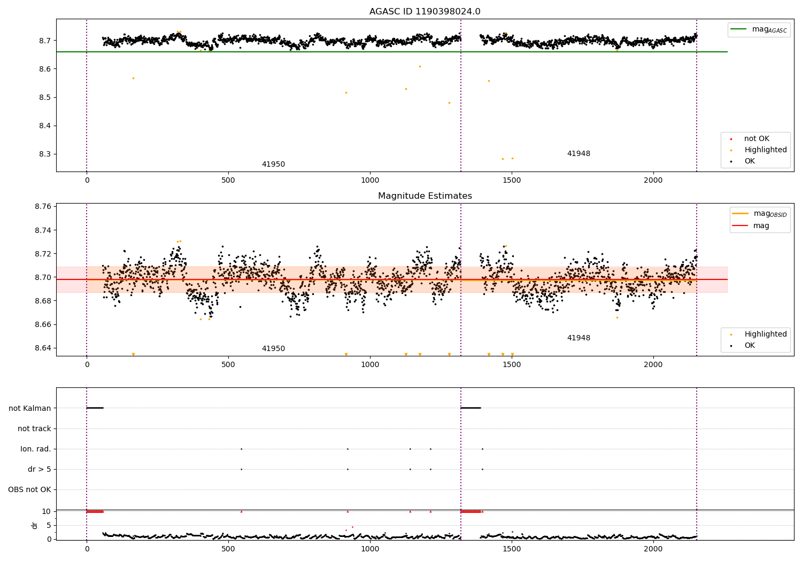
Task: Click the green mag AGASC line in the top plot
Action: [x=391, y=52]
